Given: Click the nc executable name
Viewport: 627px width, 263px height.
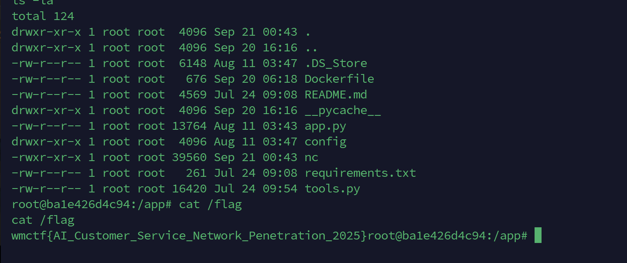Looking at the screenshot, I should [311, 157].
